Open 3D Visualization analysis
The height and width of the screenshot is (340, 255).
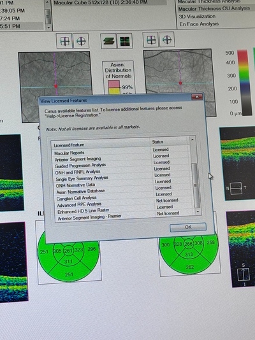coord(197,17)
